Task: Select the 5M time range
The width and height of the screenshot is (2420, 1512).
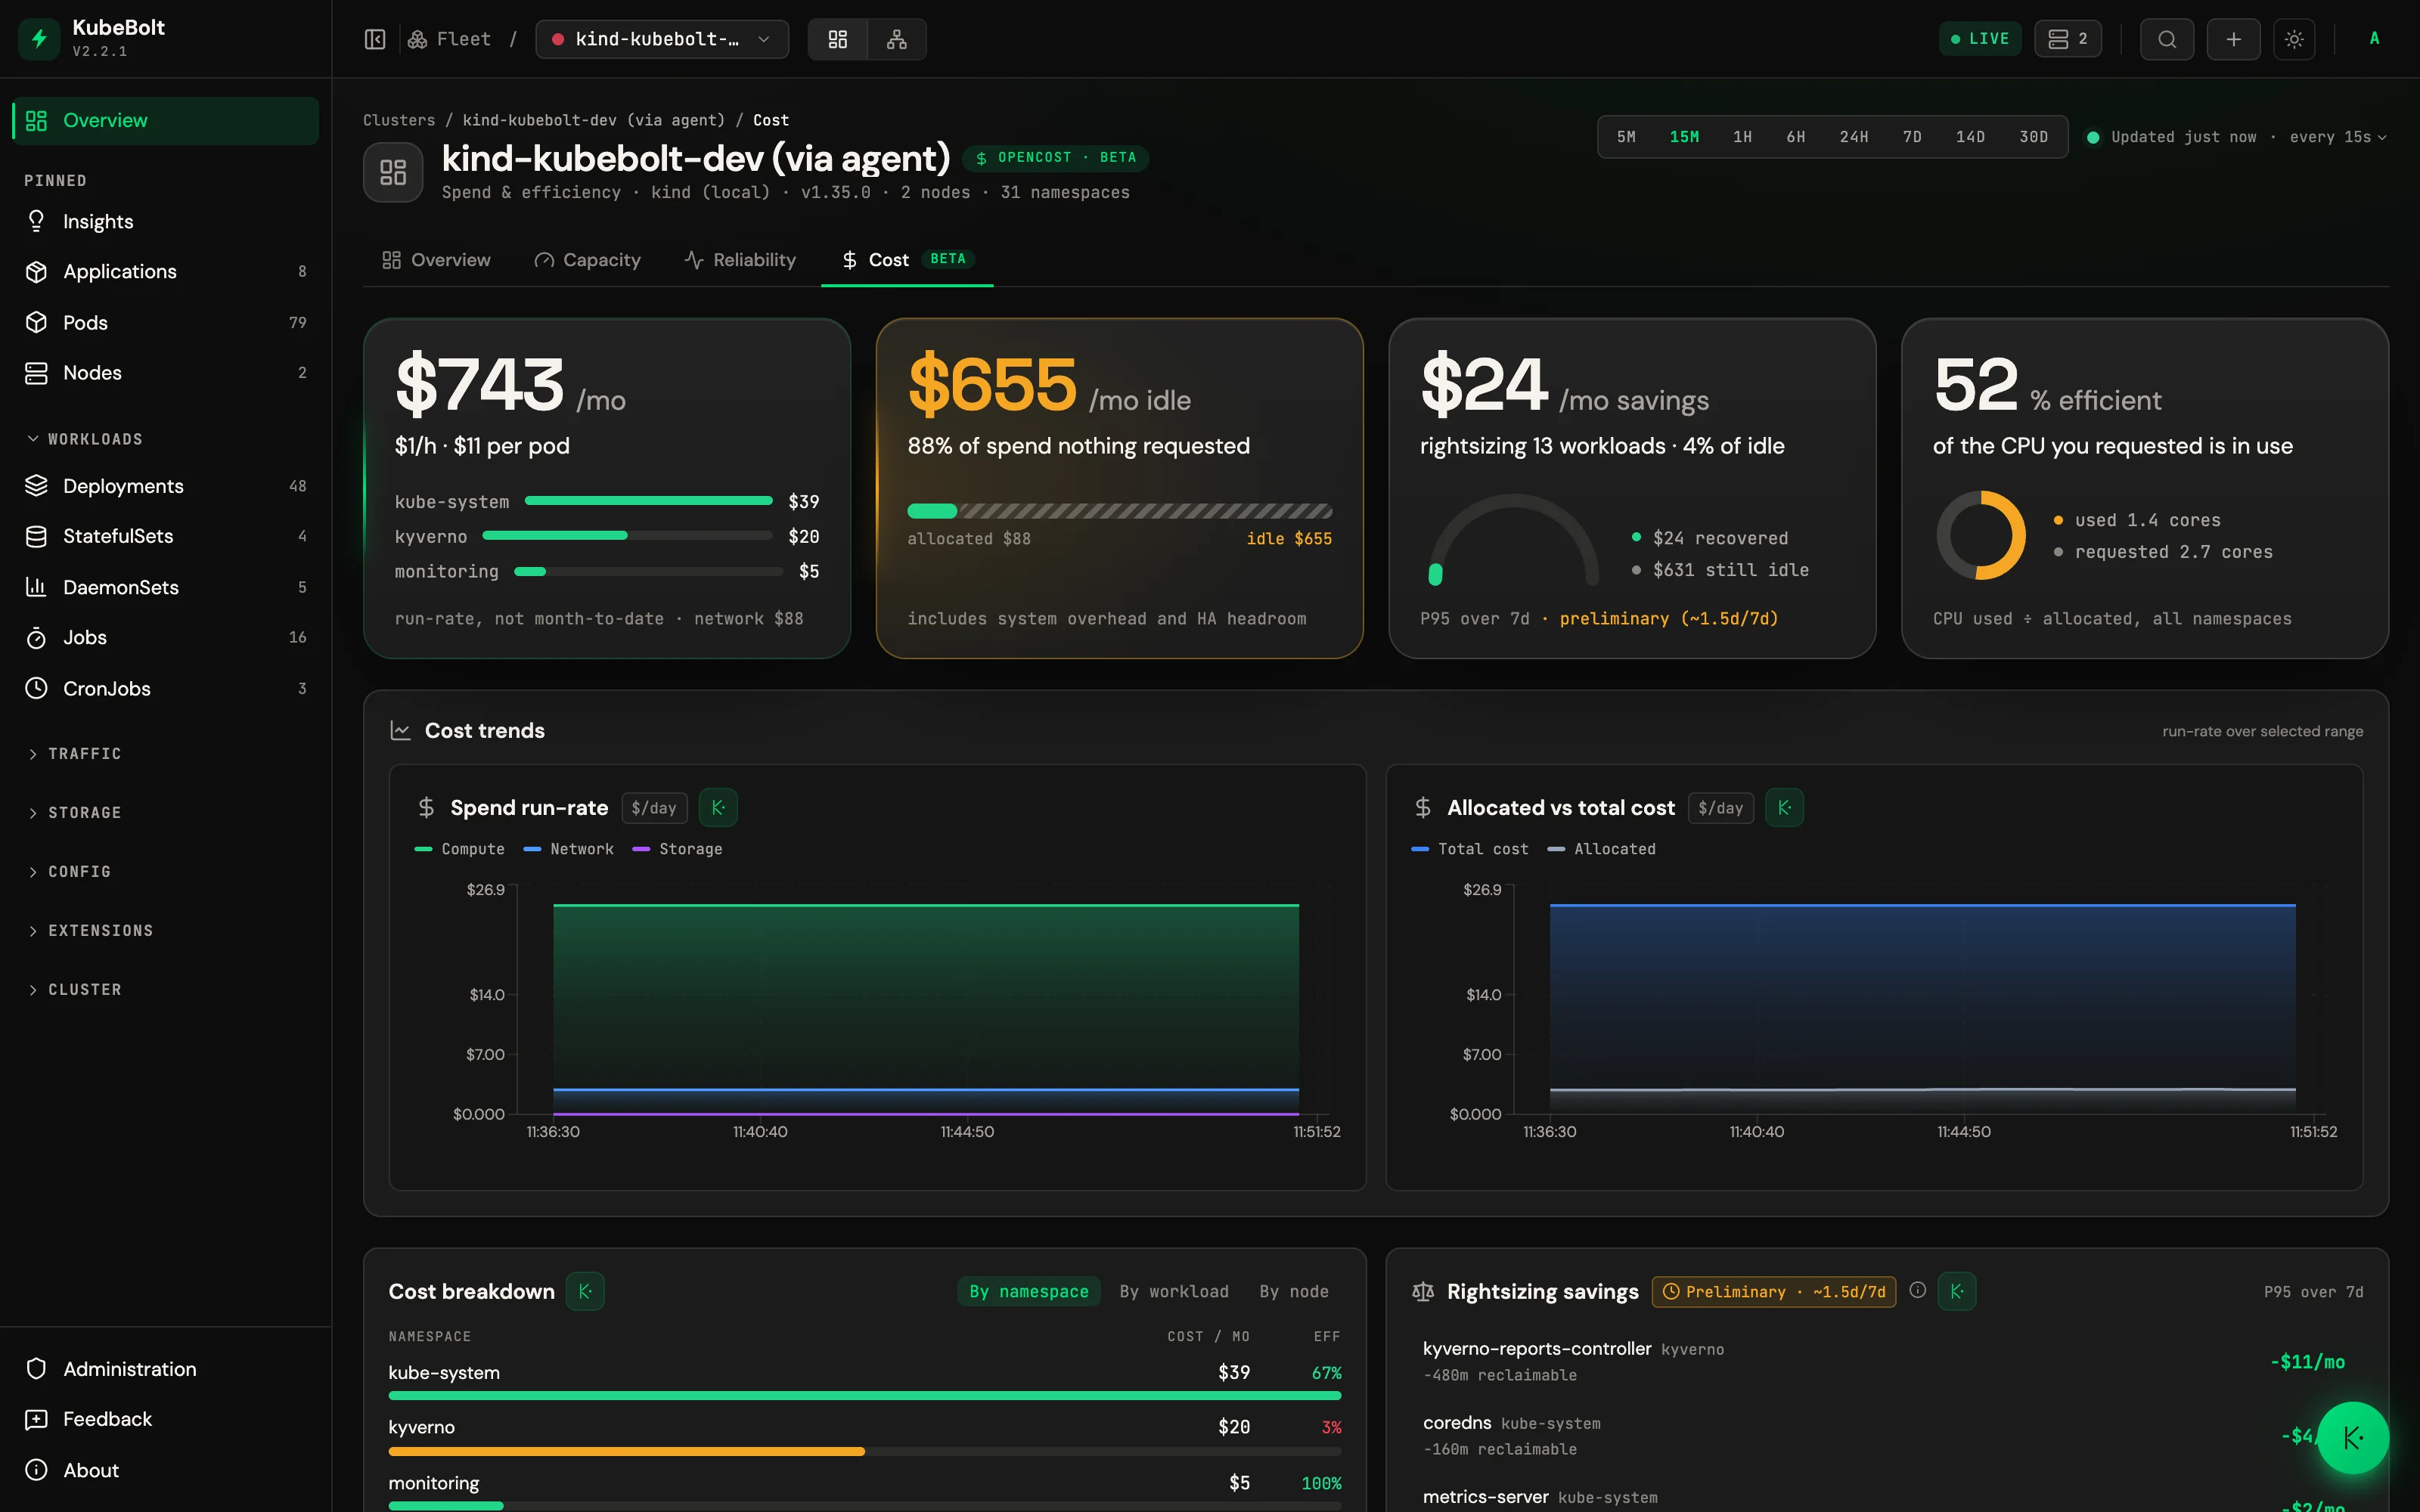Action: (x=1626, y=137)
